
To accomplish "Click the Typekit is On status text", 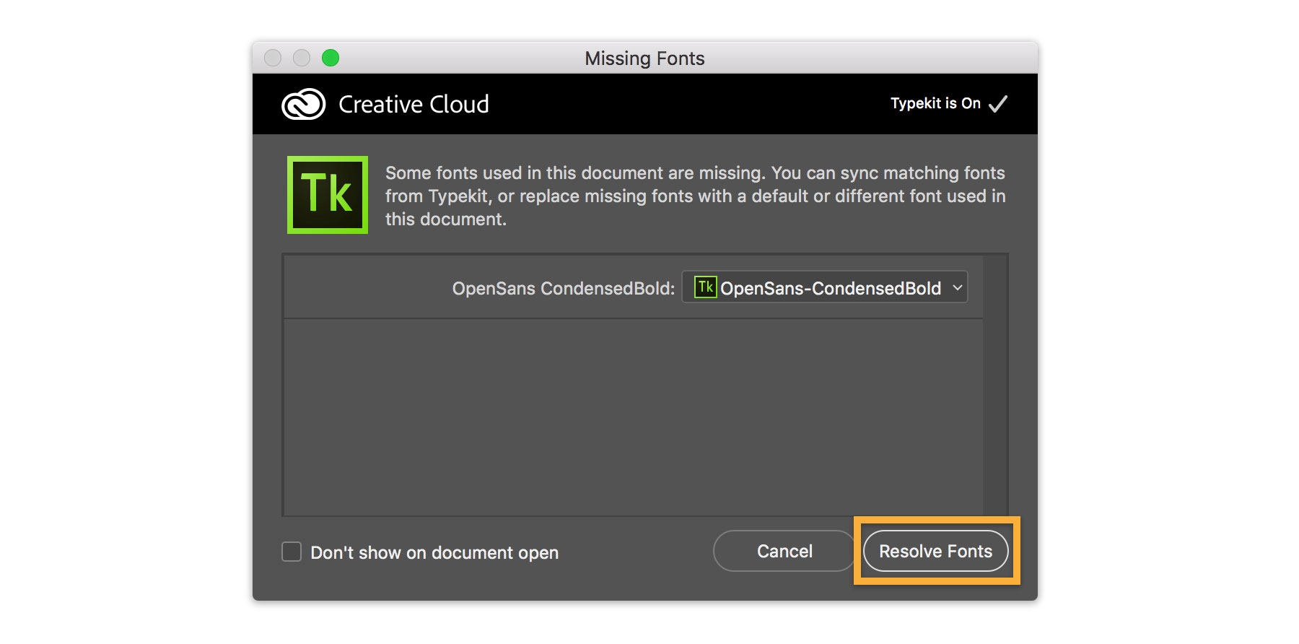I will tap(935, 104).
